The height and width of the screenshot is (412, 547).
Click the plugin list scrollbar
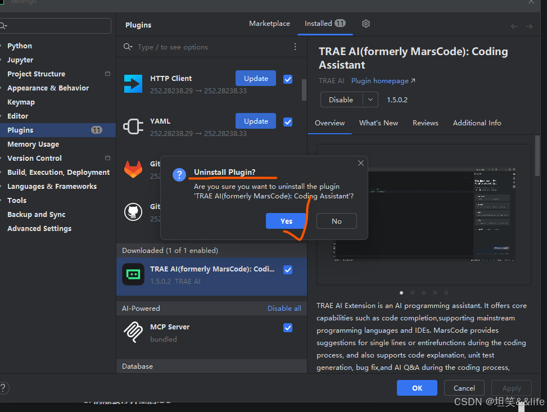[304, 90]
